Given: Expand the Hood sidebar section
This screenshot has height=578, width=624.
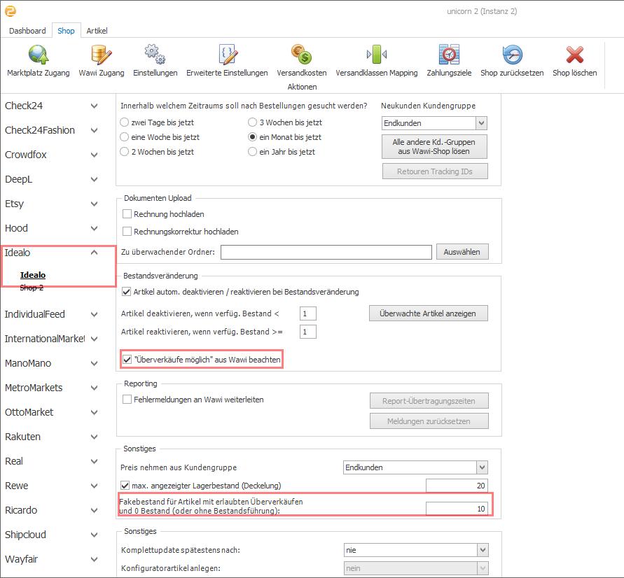Looking at the screenshot, I should (x=94, y=229).
